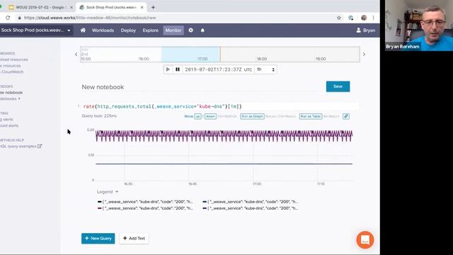Click Run as Graph
453x255 pixels.
coord(252,116)
